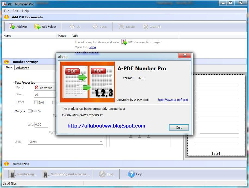Click PDF icon in empty list message
Viewport: 249px width, 188px height.
[x=124, y=42]
